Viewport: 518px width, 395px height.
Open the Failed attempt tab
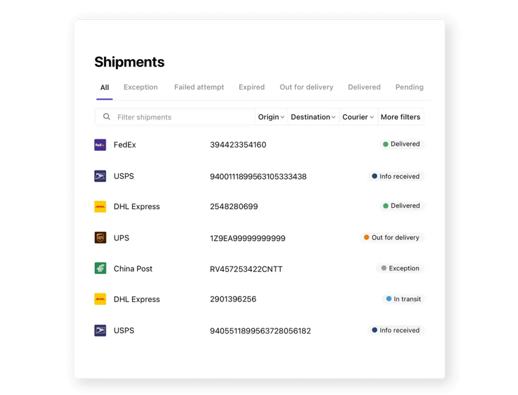coord(199,87)
